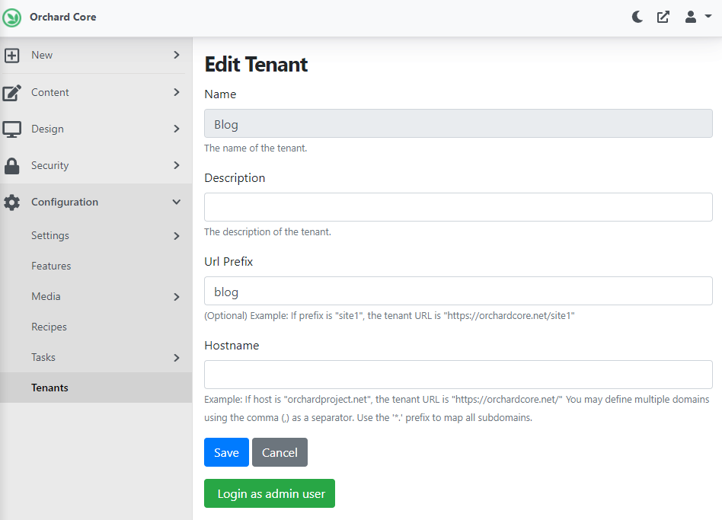Click the Url Prefix field label
The height and width of the screenshot is (520, 722).
point(228,262)
